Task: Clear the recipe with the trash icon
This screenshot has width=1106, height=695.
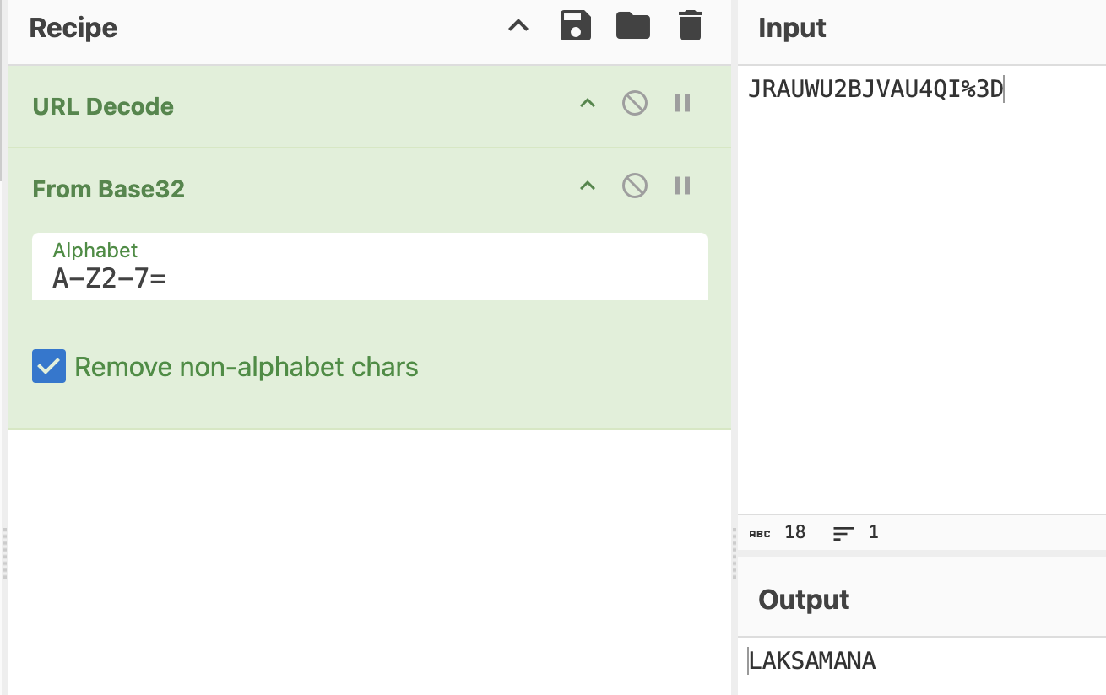Action: tap(691, 26)
